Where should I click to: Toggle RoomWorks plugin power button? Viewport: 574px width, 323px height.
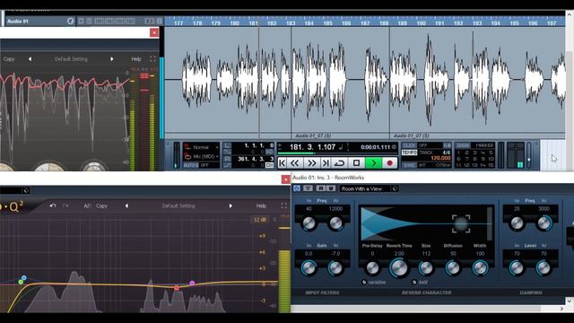pyautogui.click(x=297, y=188)
